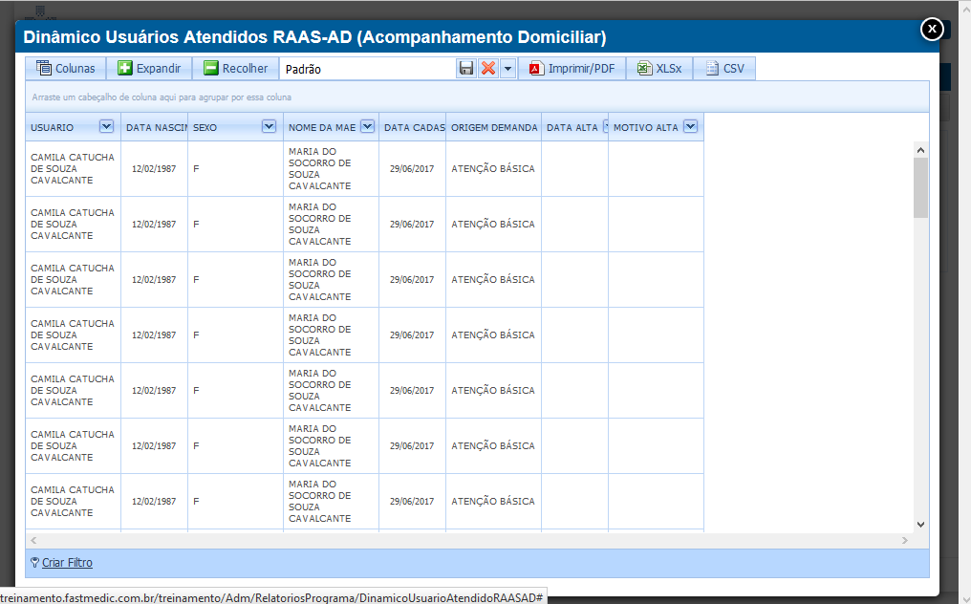971x604 pixels.
Task: Export via Imprimir/PDF button
Action: coord(572,68)
